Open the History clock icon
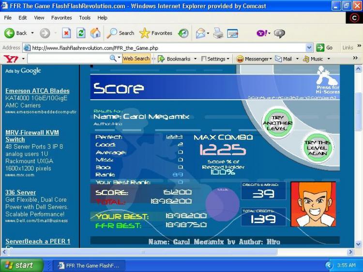The image size is (363, 272). pyautogui.click(x=183, y=33)
